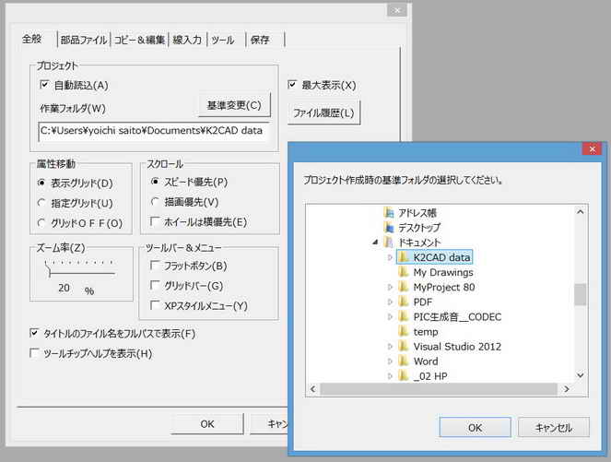The image size is (611, 462).
Task: Click OK in the settings dialog
Action: [x=207, y=424]
